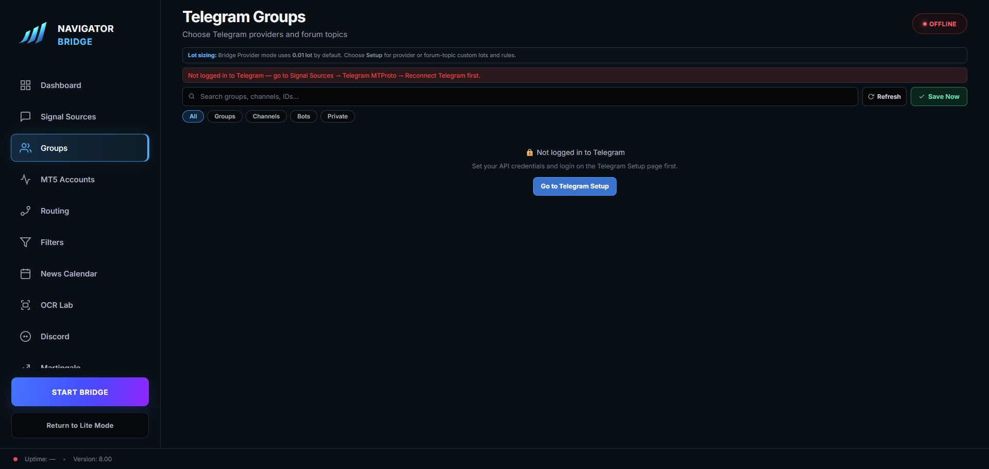Screen dimensions: 989x469
Task: Click the START BRIDGE button
Action: [80, 392]
